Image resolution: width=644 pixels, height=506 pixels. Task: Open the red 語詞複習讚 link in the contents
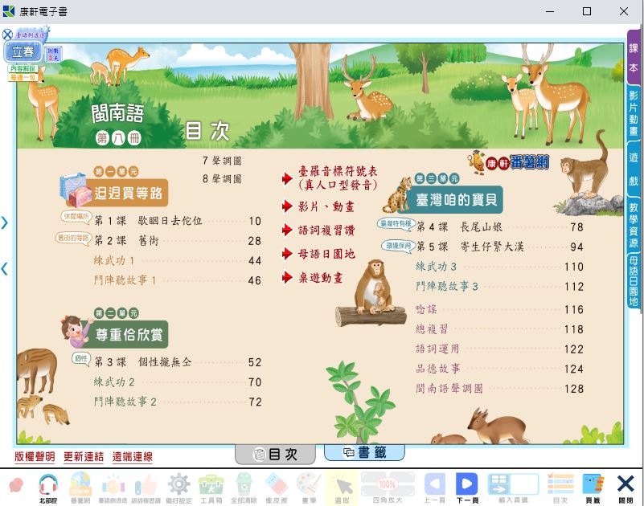pos(326,231)
